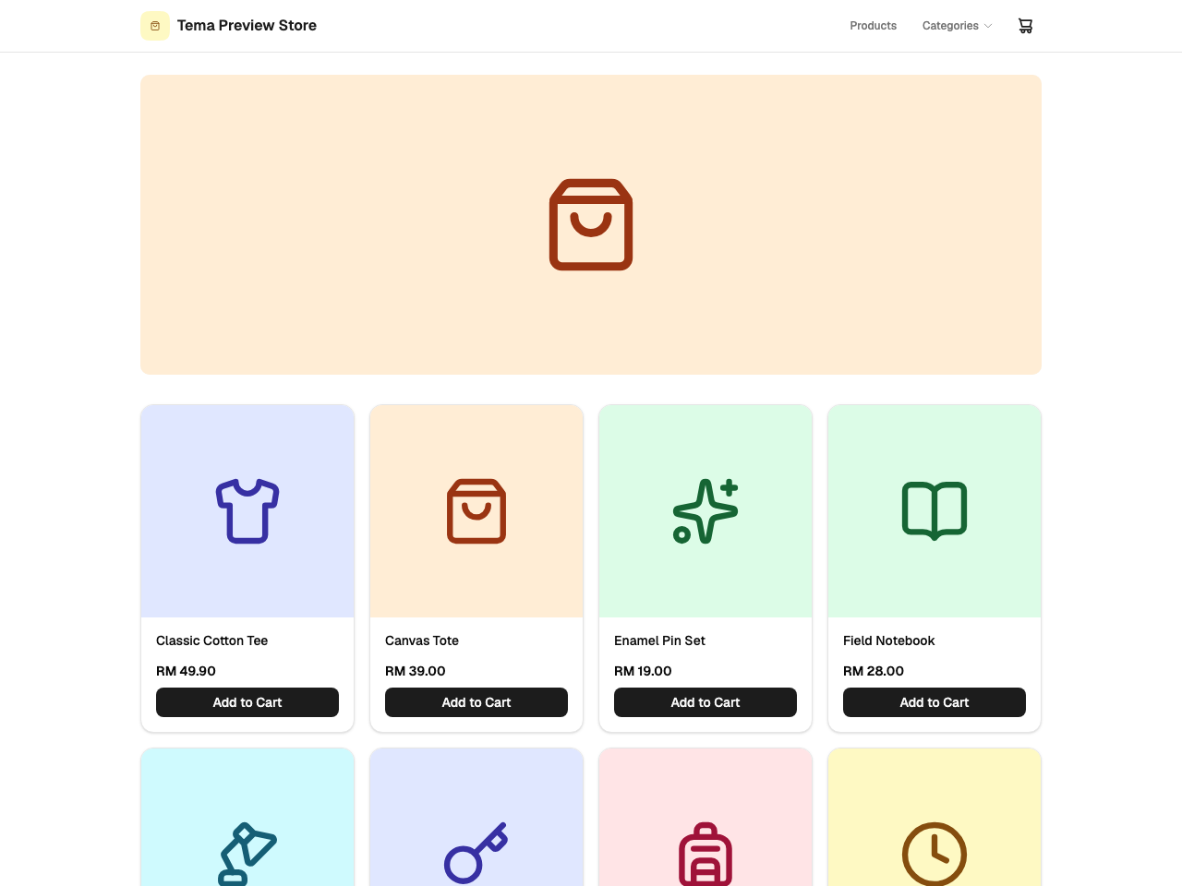The image size is (1182, 886).
Task: Open the Enamel Pin Set product title
Action: pos(659,641)
